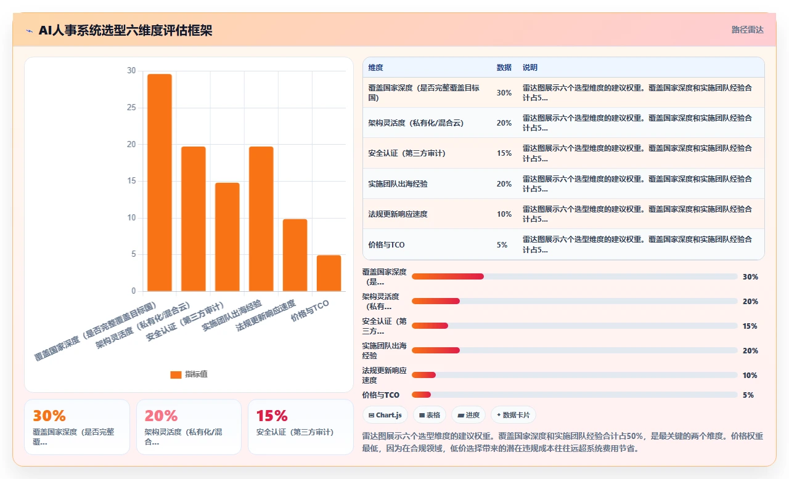Click the shortest bar for 价格与TCO
The image size is (789, 479).
coord(329,273)
